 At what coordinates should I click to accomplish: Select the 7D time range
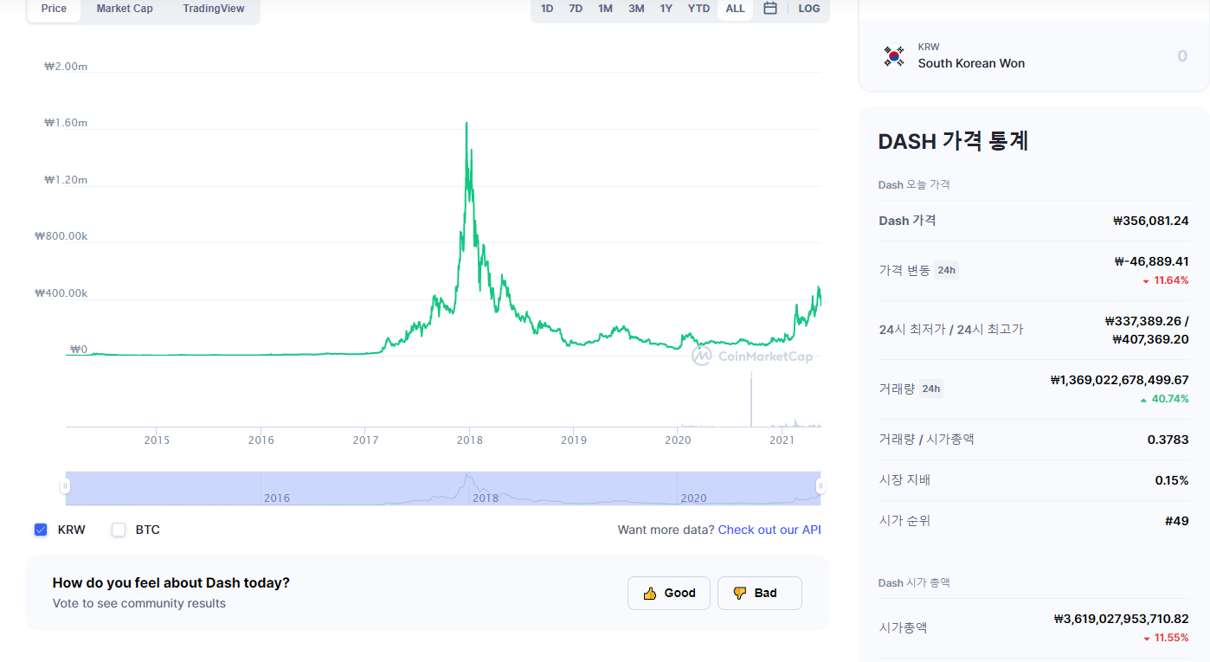point(576,9)
